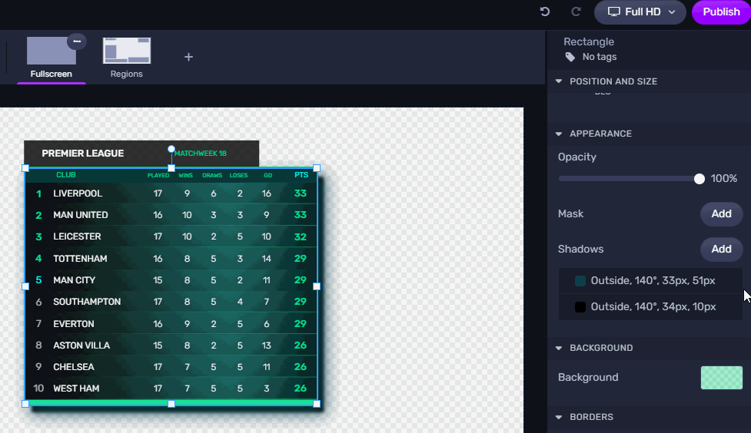
Task: Click the right-middle resize handle of rectangle
Action: (x=317, y=286)
